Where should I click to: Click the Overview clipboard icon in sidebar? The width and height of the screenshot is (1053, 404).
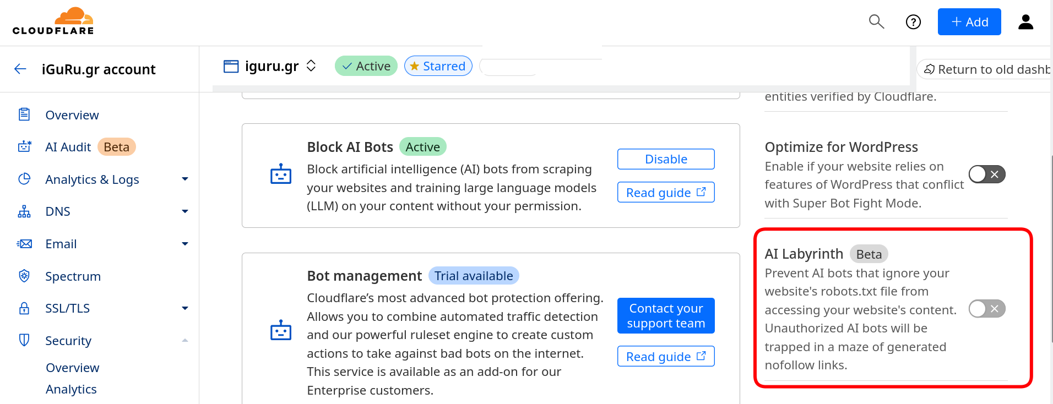[x=24, y=114]
